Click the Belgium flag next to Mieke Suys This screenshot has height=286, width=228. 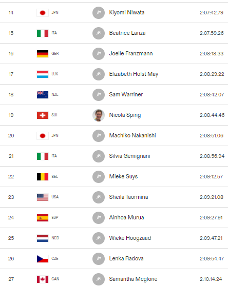[x=43, y=177]
